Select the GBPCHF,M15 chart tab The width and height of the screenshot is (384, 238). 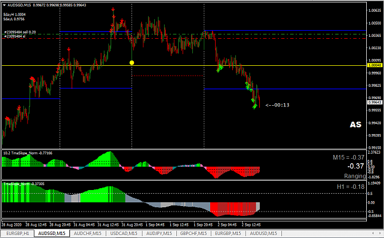coord(194,233)
